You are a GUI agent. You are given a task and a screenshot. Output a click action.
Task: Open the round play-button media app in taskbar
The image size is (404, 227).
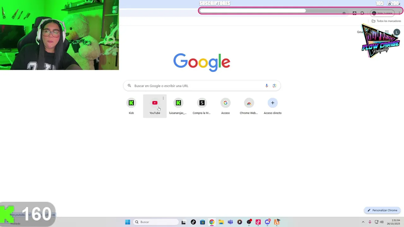click(x=240, y=222)
